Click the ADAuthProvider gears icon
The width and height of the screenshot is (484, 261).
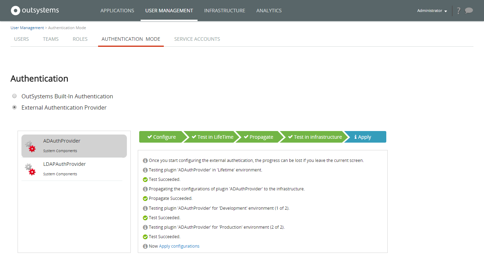pyautogui.click(x=30, y=146)
